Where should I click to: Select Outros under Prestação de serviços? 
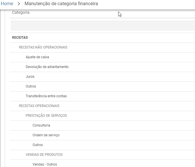click(x=102, y=145)
